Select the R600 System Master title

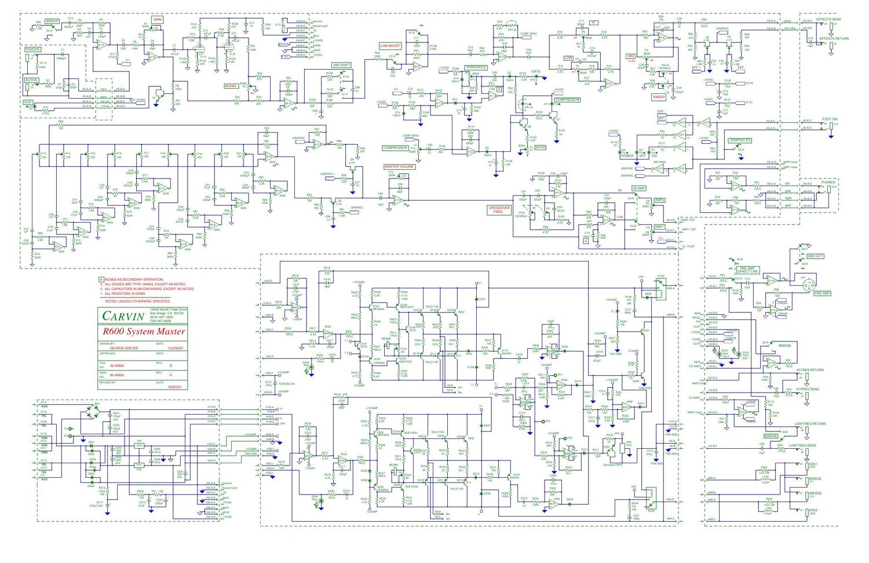coord(144,332)
